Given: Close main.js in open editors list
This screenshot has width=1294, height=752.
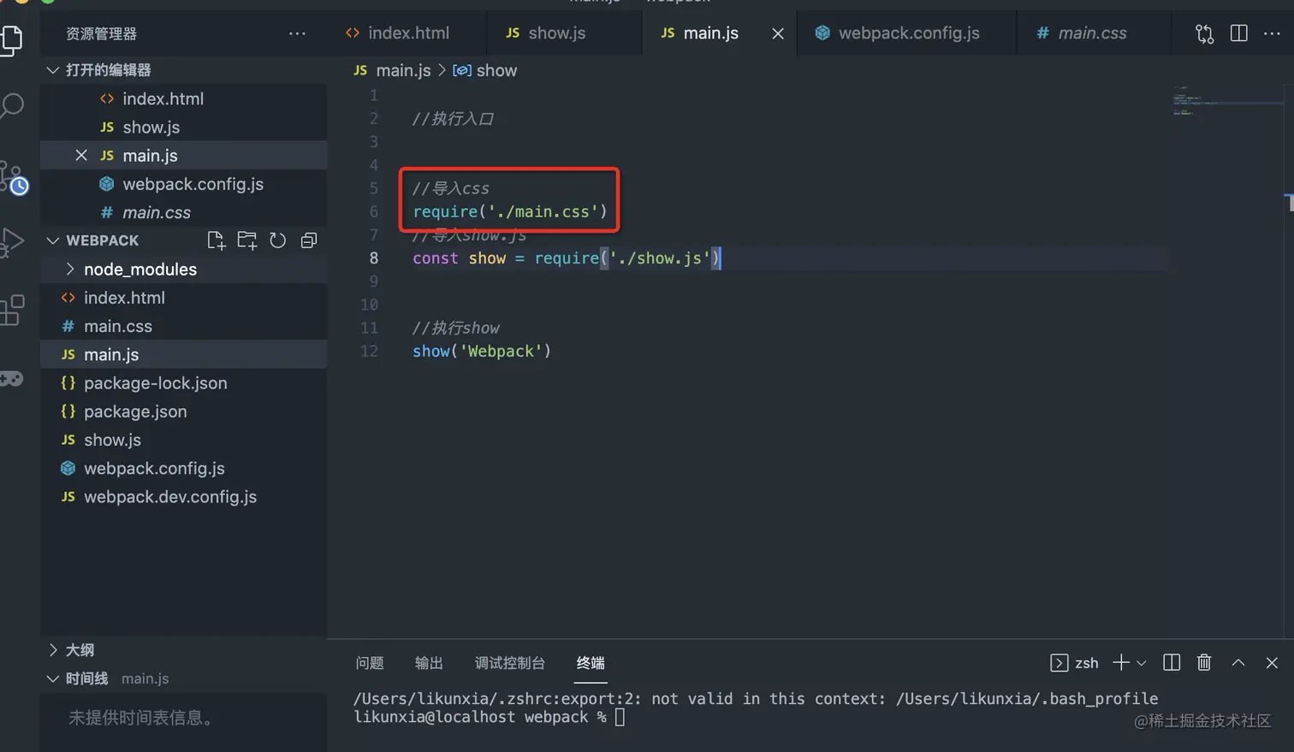Looking at the screenshot, I should (x=81, y=155).
